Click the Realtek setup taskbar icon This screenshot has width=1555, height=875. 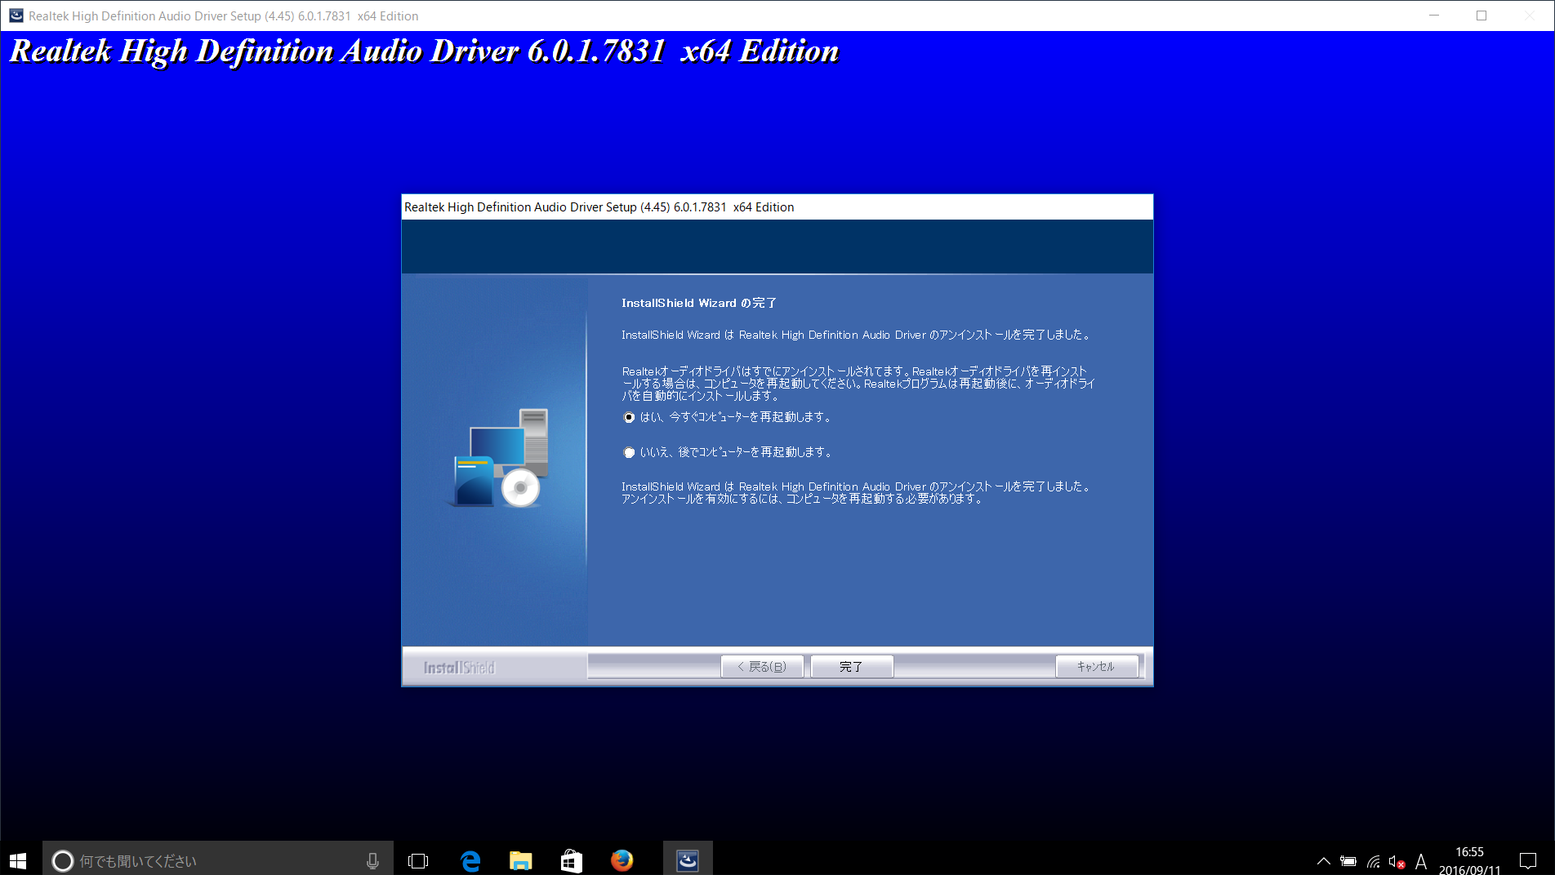tap(688, 860)
